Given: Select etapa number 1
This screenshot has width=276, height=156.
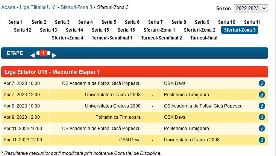Looking at the screenshot, I should [x=43, y=53].
